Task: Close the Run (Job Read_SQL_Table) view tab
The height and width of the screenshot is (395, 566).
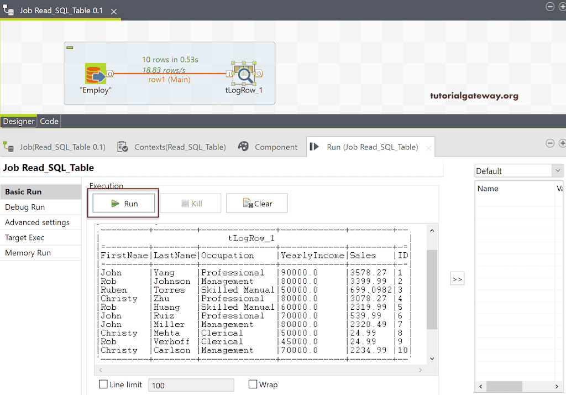Action: tap(428, 148)
